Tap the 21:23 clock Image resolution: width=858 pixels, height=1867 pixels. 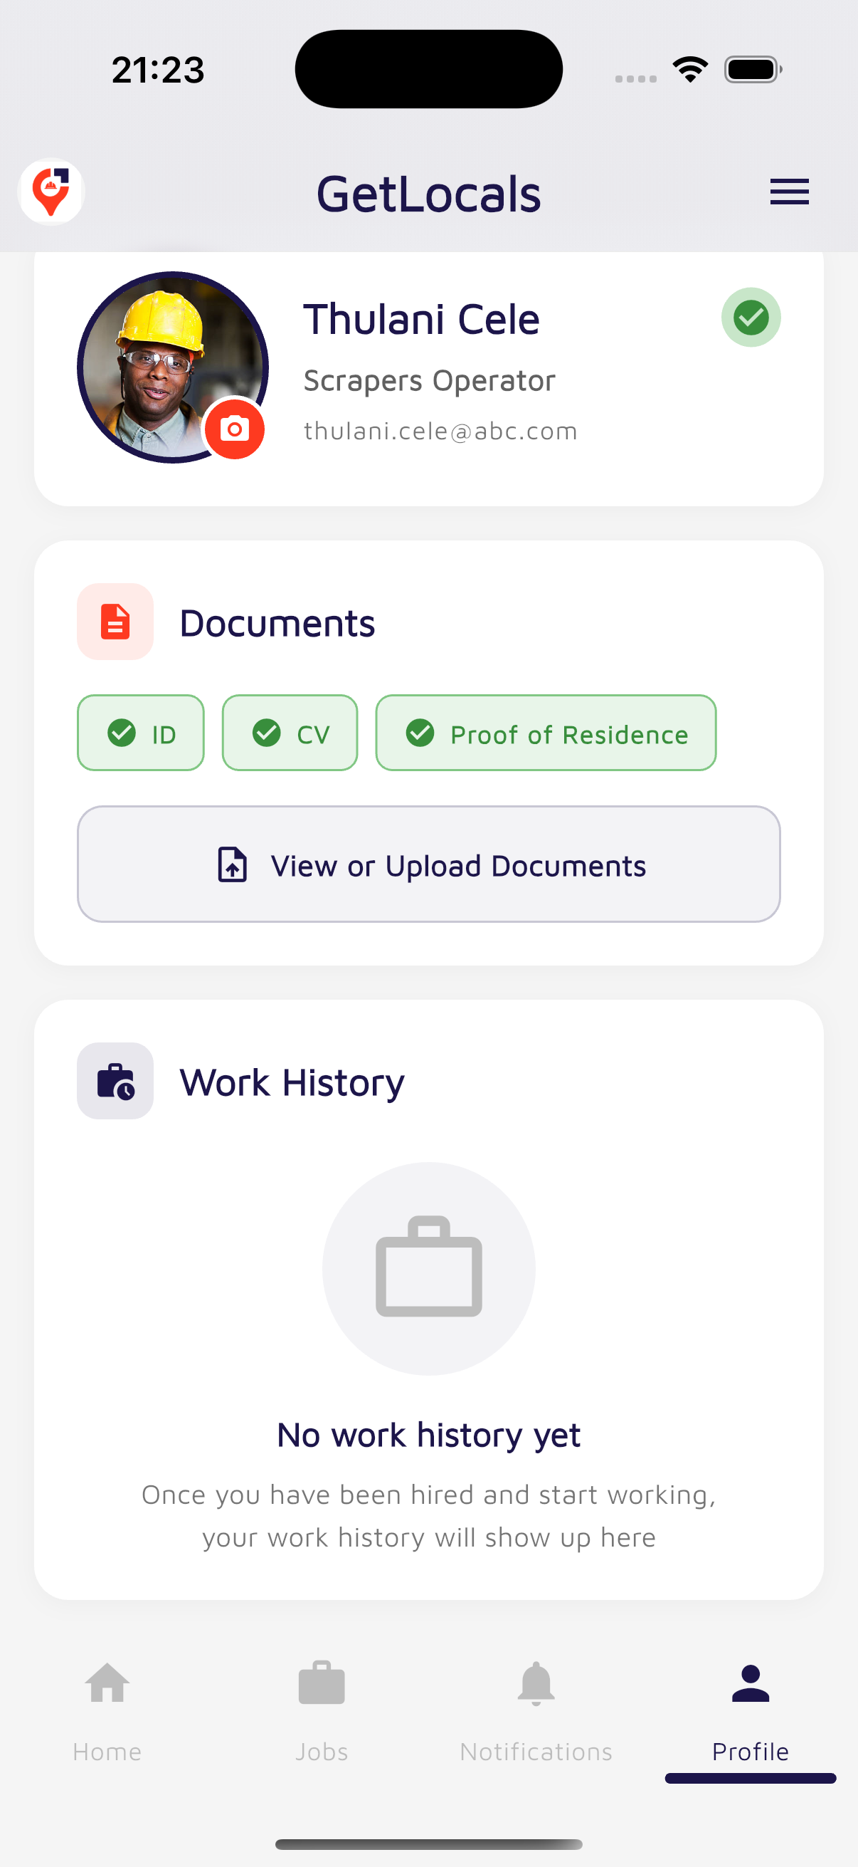[158, 70]
